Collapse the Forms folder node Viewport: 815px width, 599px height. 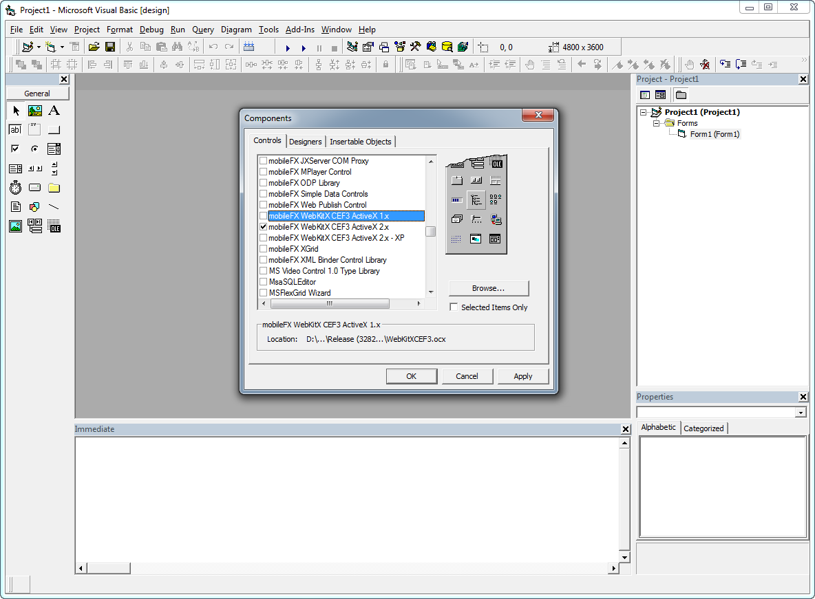point(657,124)
